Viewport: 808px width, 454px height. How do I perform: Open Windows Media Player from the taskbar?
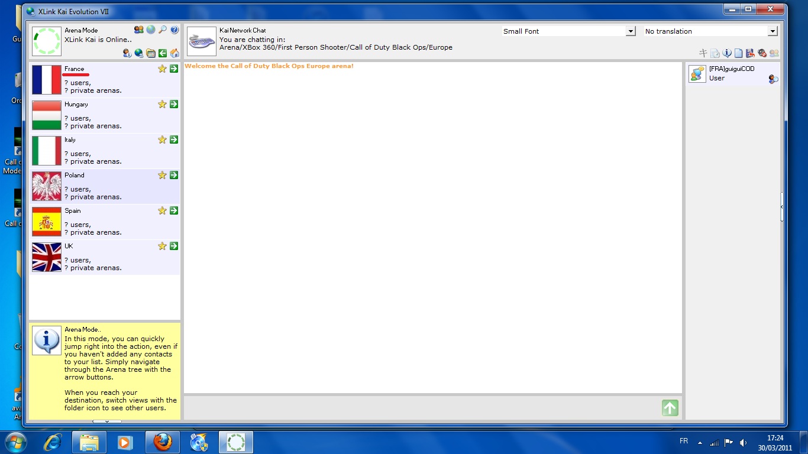pos(126,442)
